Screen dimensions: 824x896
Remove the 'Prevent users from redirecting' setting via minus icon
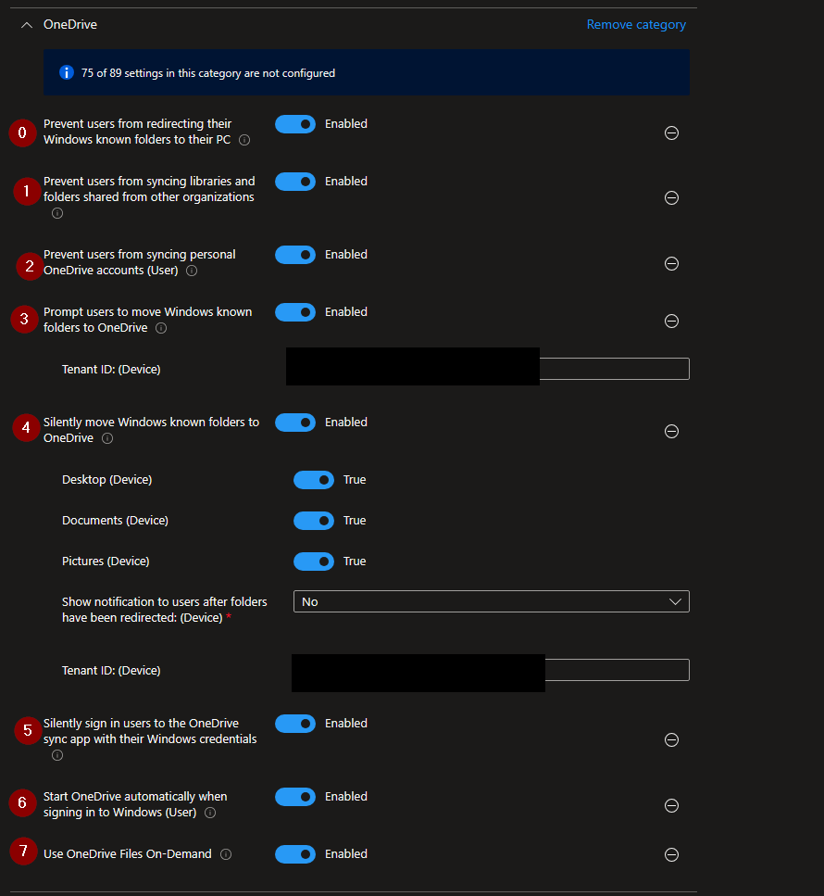point(672,133)
